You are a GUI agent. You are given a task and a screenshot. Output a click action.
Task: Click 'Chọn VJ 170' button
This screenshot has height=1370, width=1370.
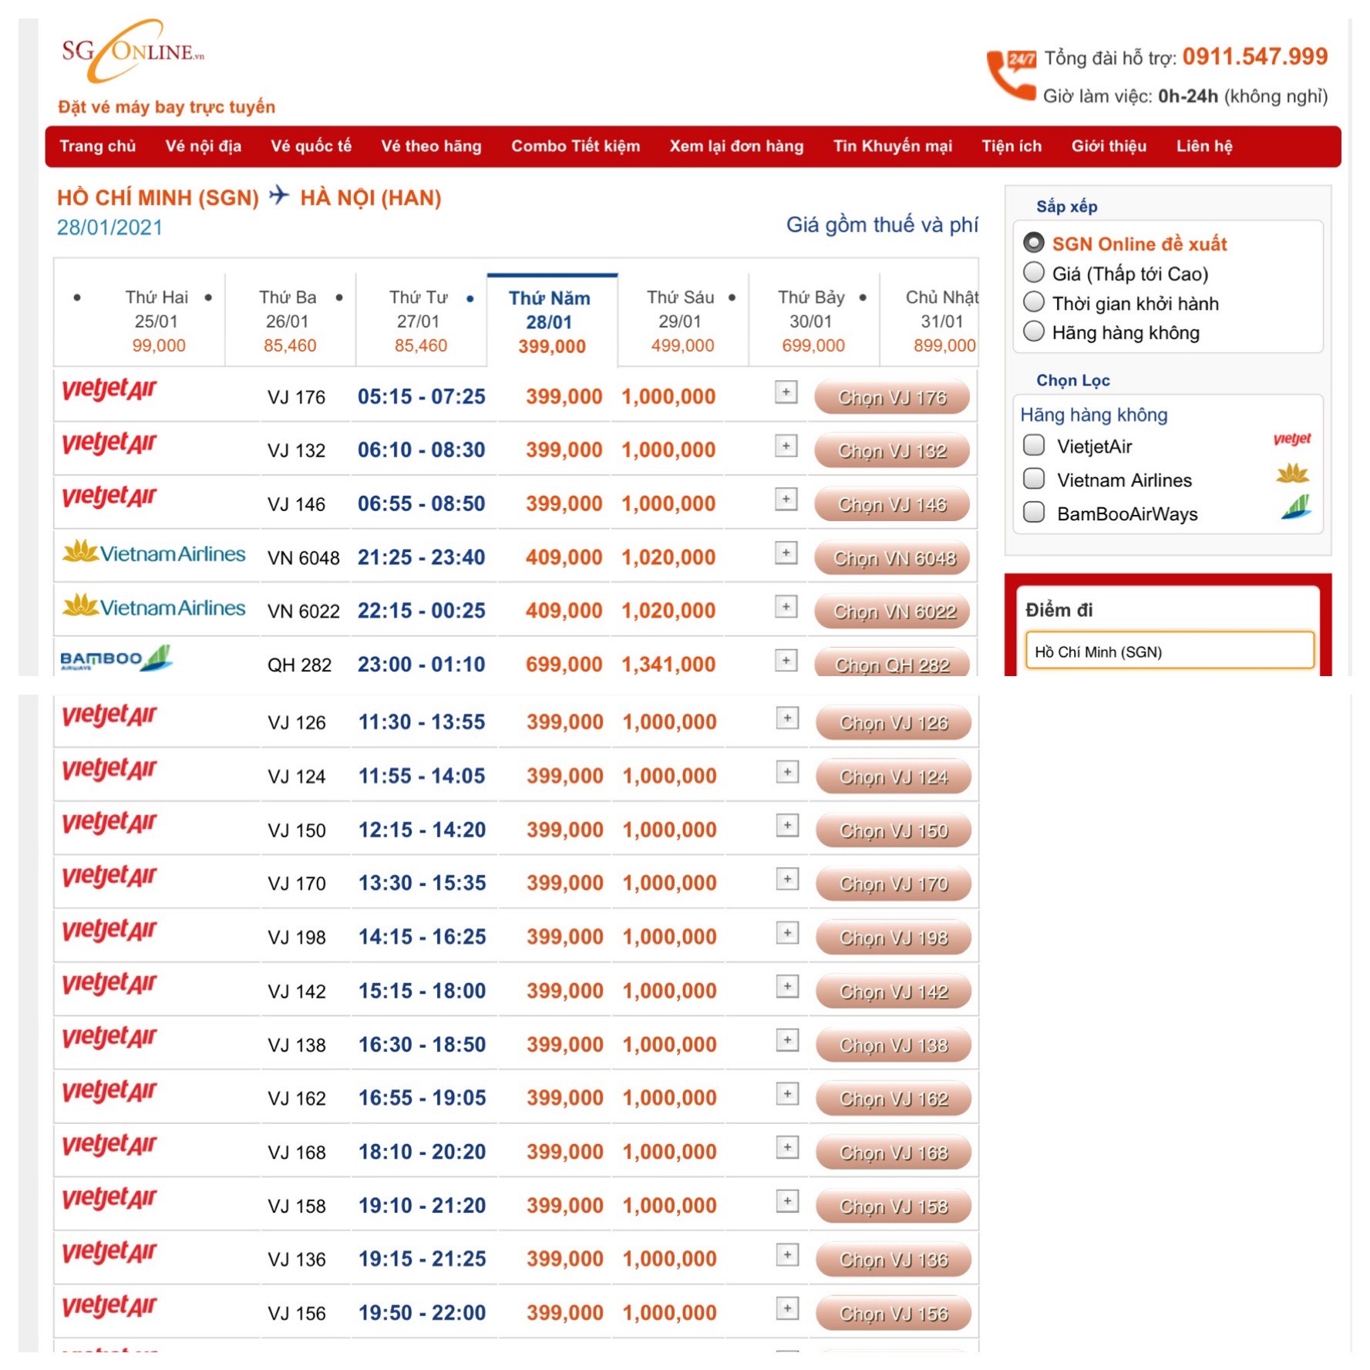[x=894, y=884]
